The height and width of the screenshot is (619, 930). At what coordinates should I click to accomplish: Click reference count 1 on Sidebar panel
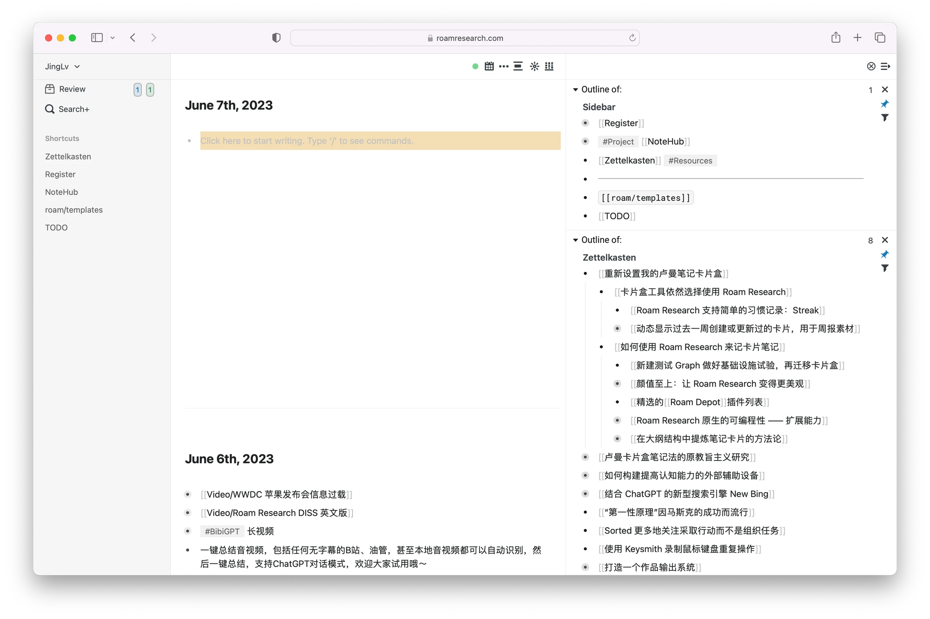coord(870,90)
